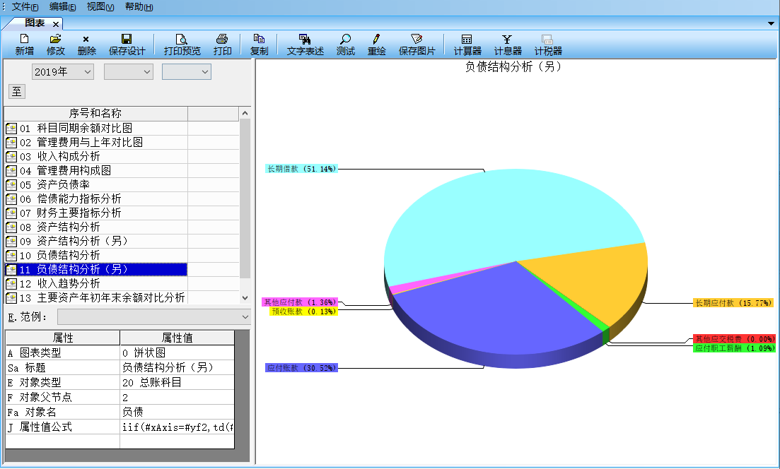Open 打印预览 print preview
Screen dimensions: 780x469
[182, 39]
